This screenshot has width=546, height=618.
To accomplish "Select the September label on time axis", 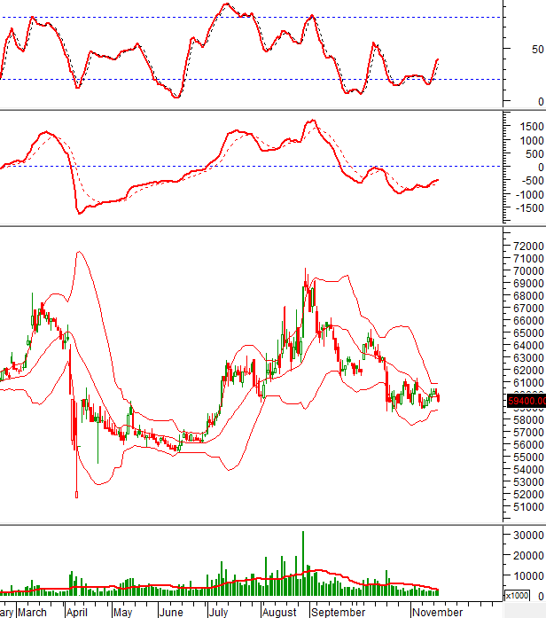I will (337, 611).
